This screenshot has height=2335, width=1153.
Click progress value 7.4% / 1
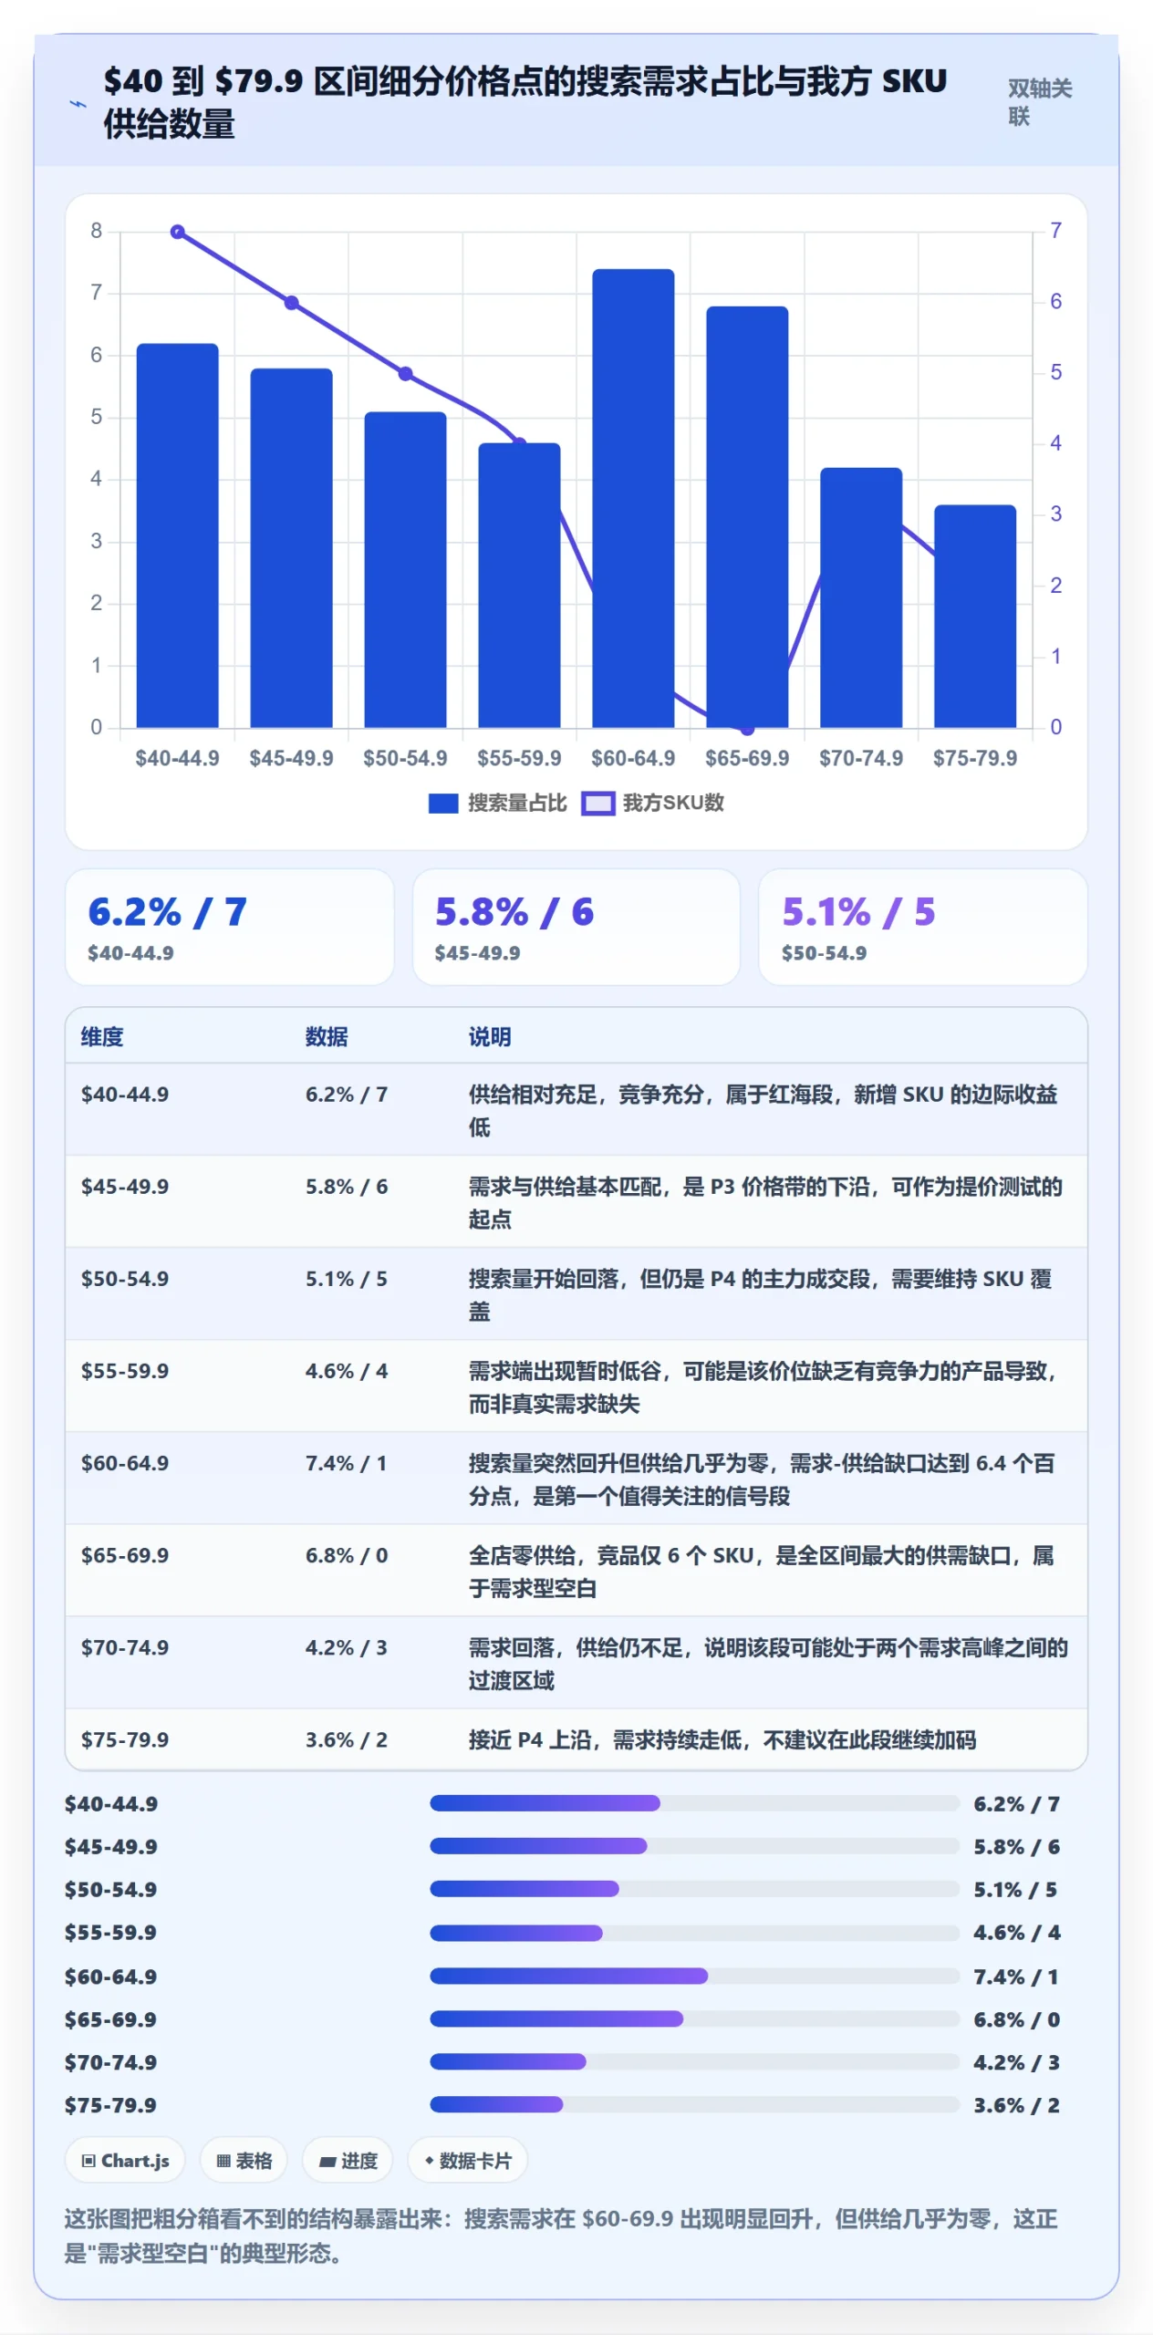(1016, 1977)
